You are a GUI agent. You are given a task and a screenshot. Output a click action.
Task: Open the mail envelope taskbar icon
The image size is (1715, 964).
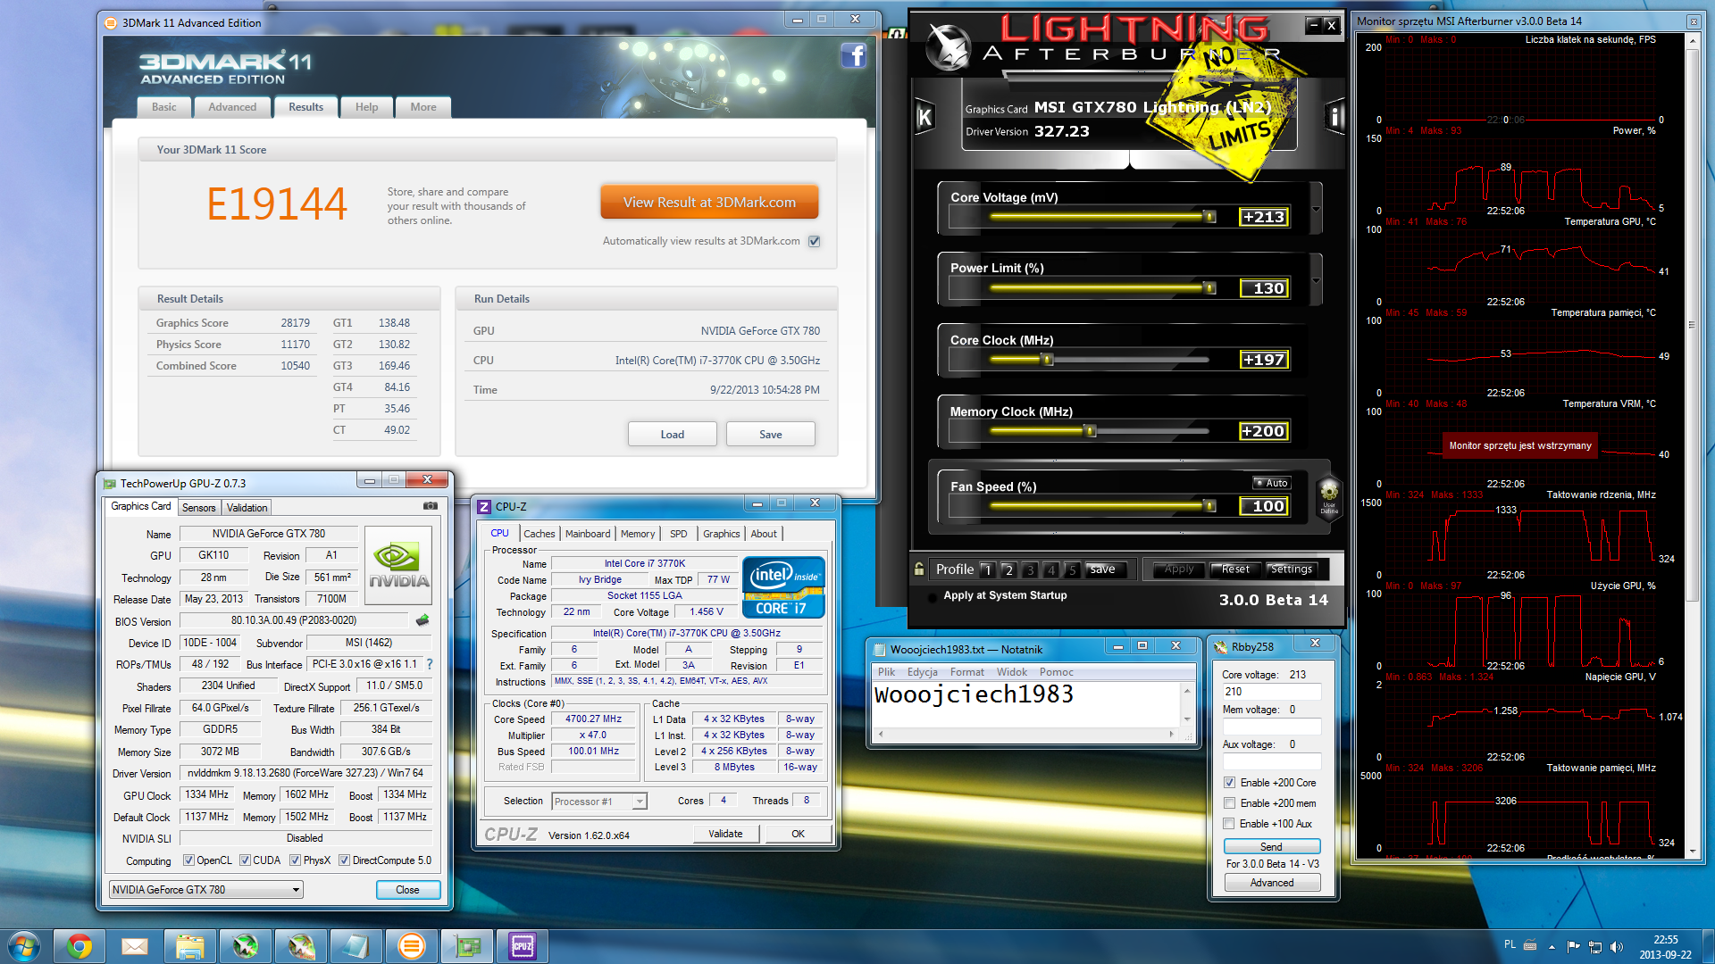click(135, 946)
